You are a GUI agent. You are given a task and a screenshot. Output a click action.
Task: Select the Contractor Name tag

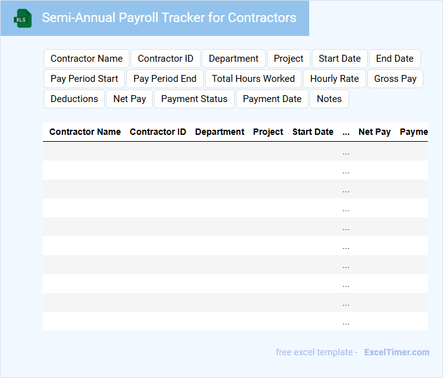86,59
